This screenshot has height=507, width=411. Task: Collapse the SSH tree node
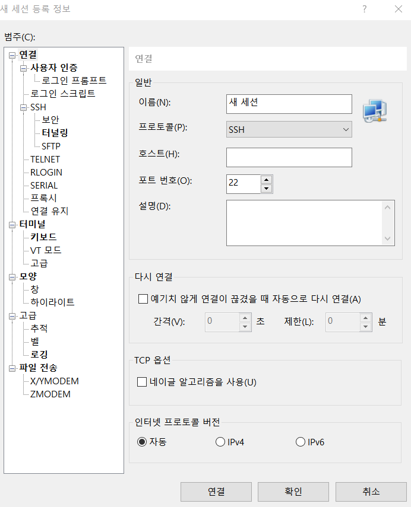pyautogui.click(x=23, y=107)
